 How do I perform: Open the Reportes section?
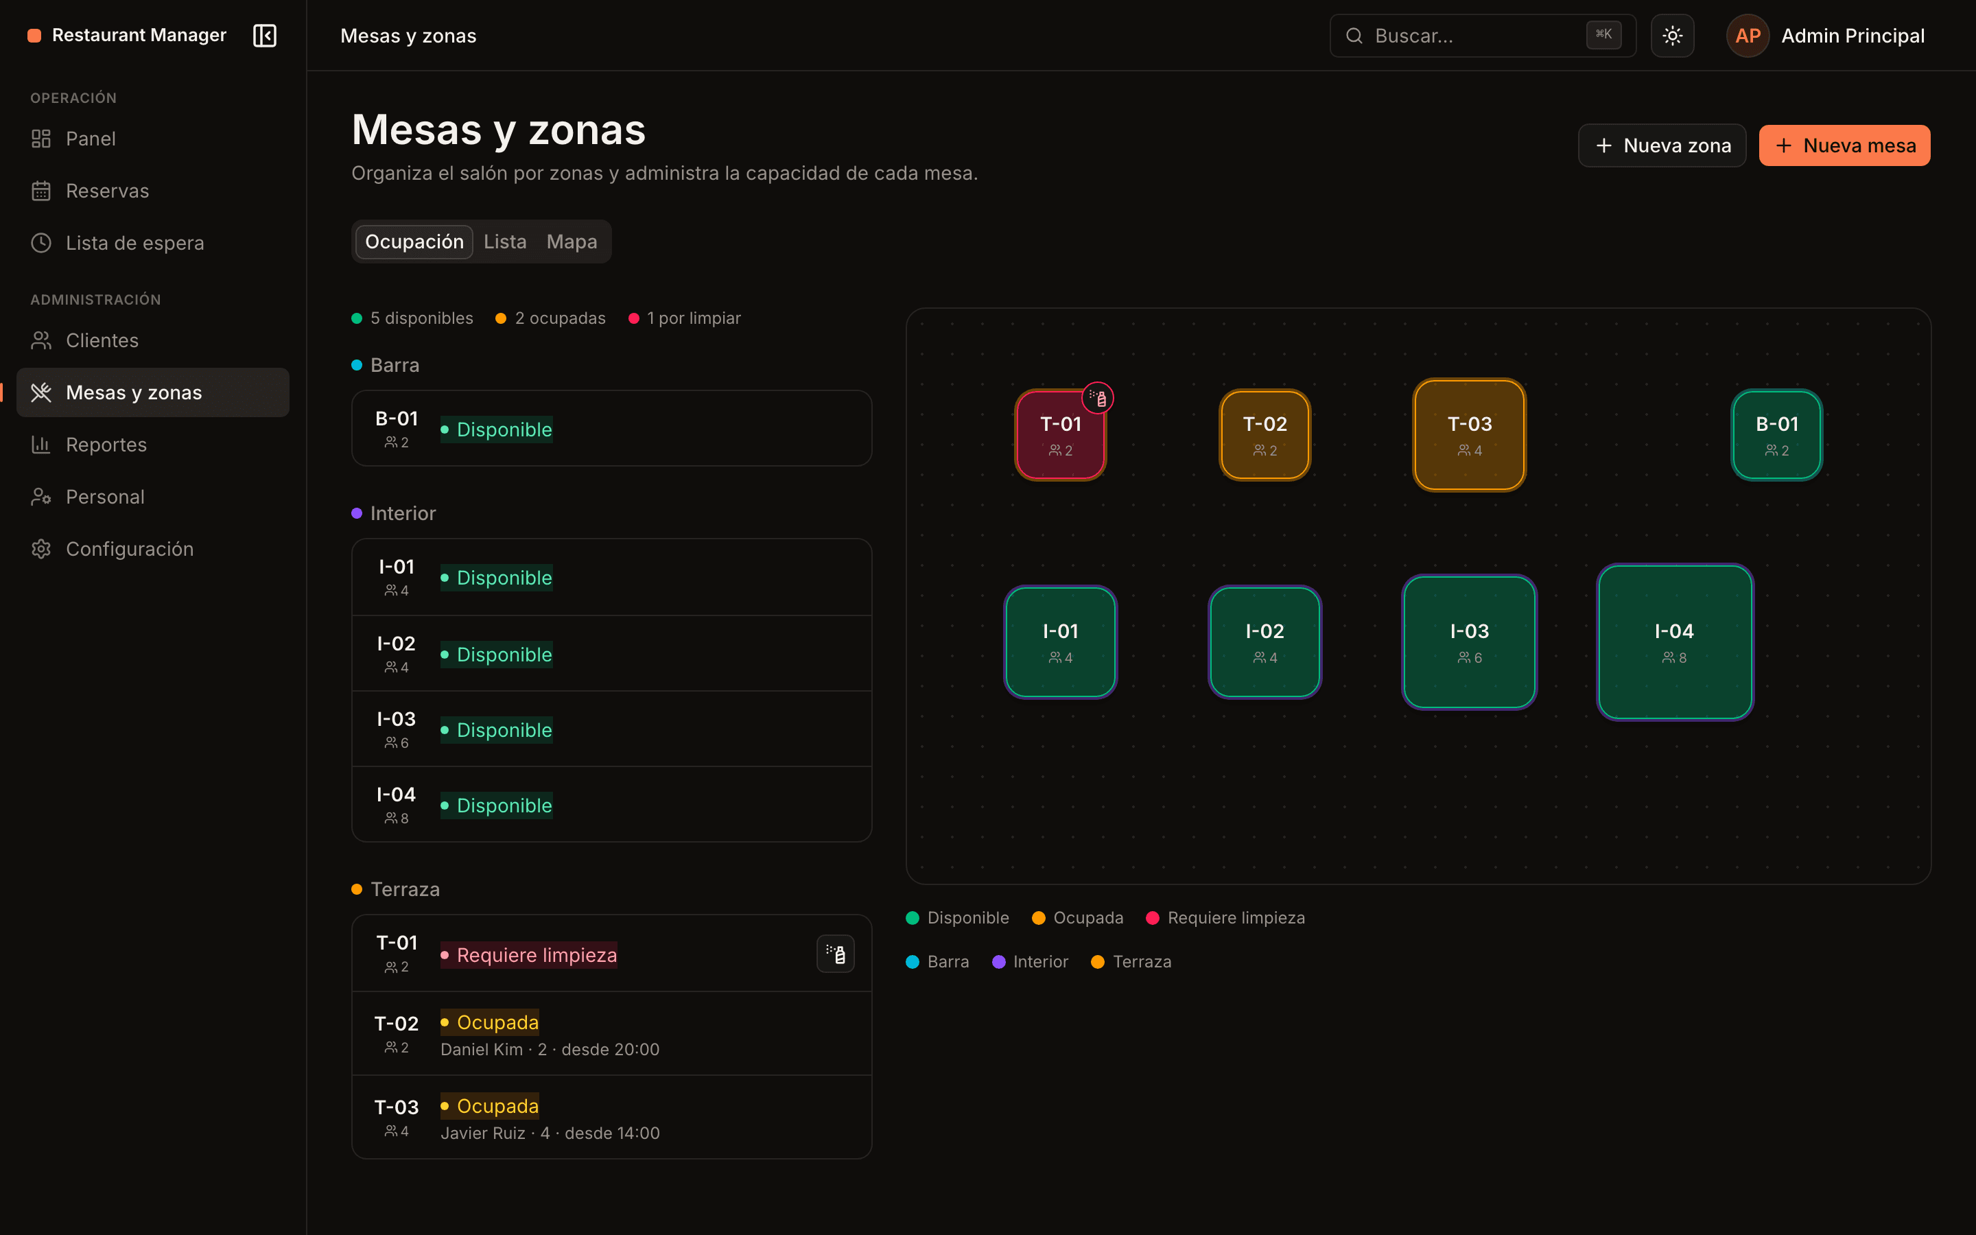153,445
